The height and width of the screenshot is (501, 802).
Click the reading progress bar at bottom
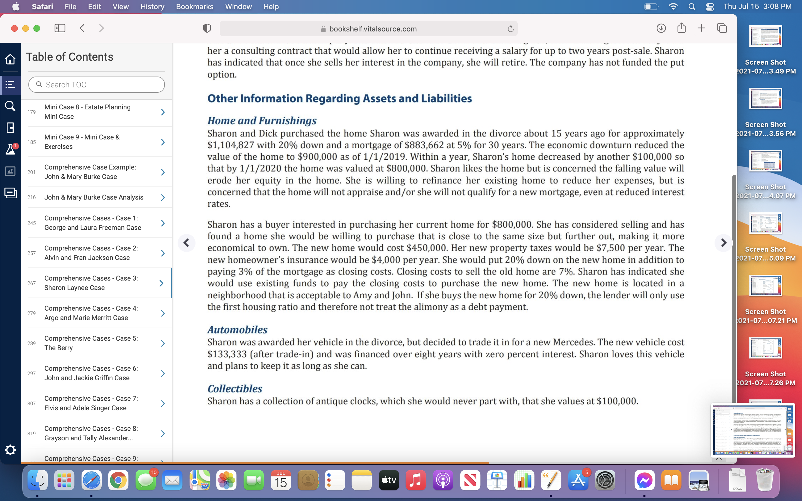pyautogui.click(x=379, y=463)
